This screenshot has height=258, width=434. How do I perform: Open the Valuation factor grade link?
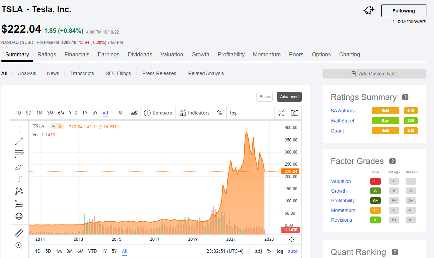point(341,181)
